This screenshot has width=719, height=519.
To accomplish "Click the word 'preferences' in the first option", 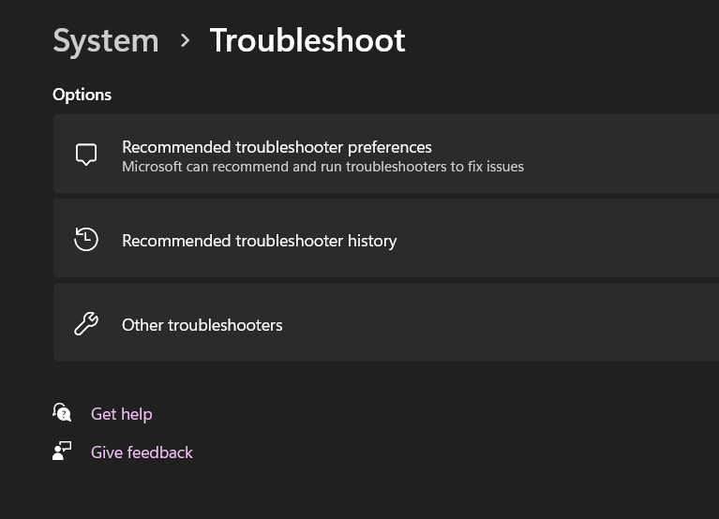I will point(390,147).
